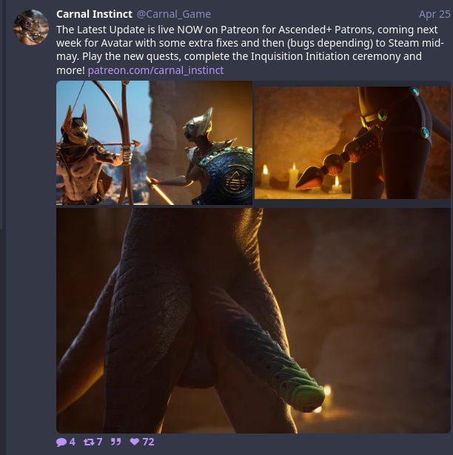This screenshot has width=453, height=455.
Task: Open the candlelit cave image thumbnail
Action: 352,143
